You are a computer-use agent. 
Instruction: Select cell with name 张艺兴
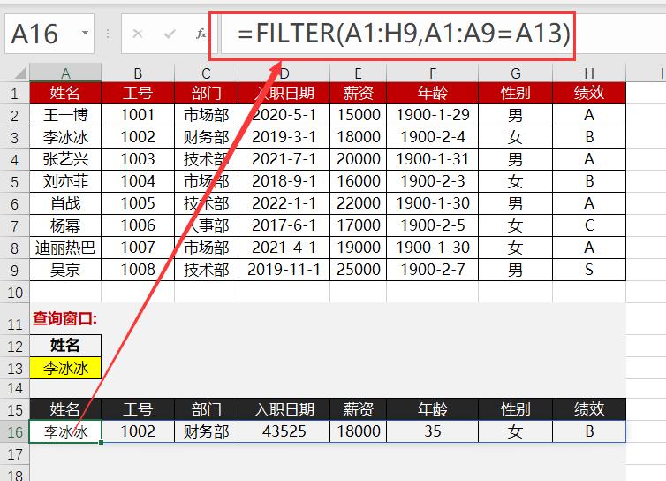pos(65,159)
